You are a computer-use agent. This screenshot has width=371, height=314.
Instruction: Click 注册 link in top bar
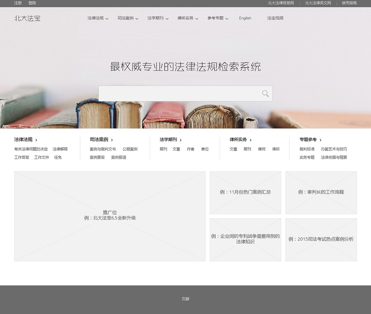18,3
